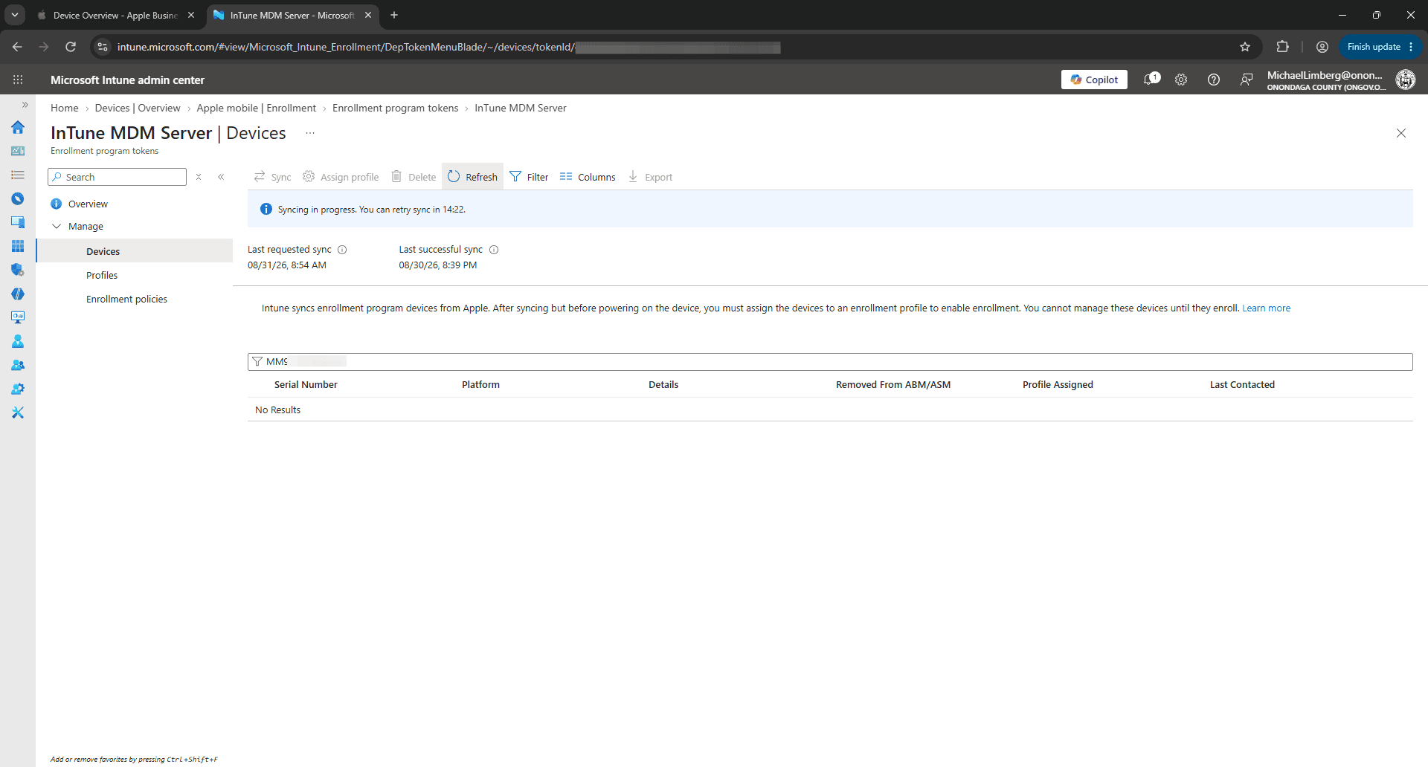Click Enrollment program tokens breadcrumb
The height and width of the screenshot is (767, 1428).
click(x=395, y=108)
